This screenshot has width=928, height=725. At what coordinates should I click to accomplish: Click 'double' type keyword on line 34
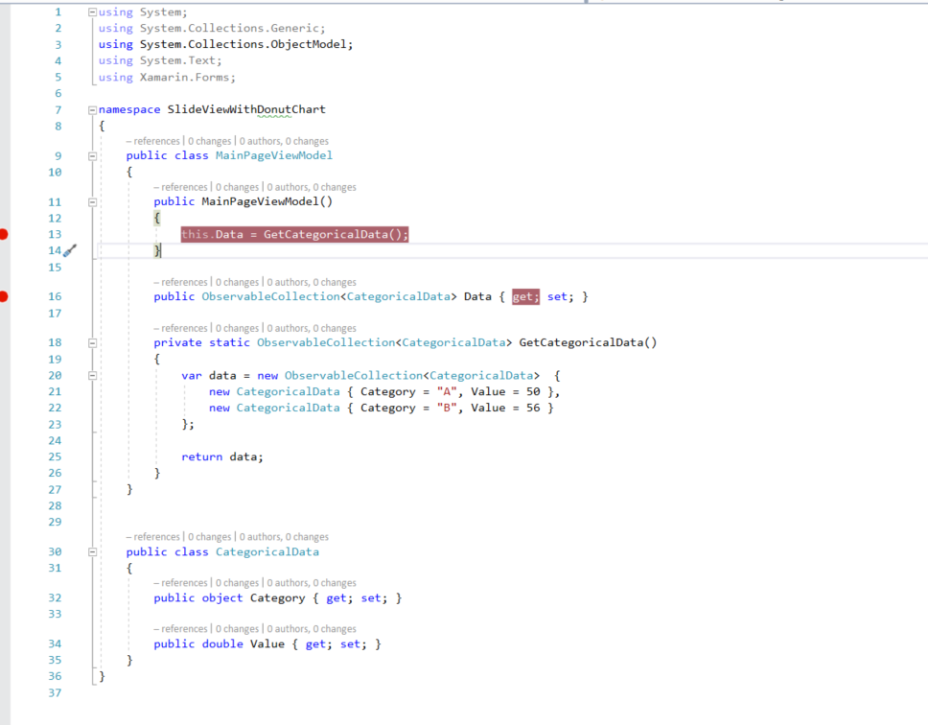coord(222,643)
